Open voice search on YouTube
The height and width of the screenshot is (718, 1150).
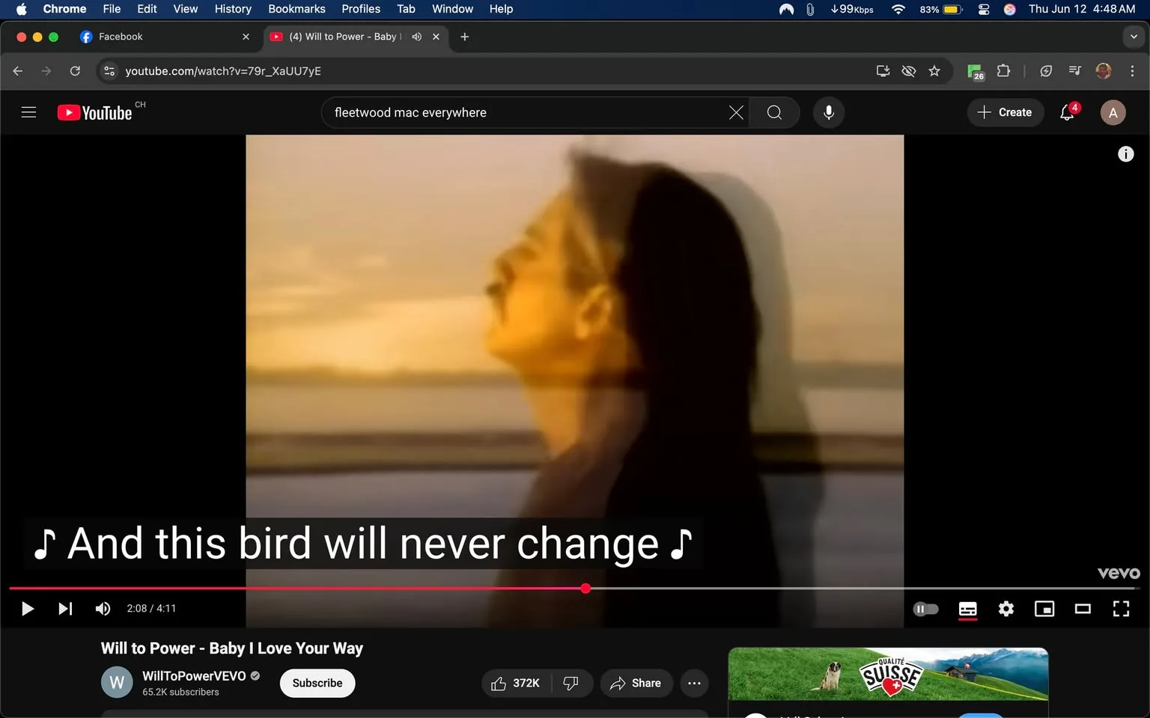pyautogui.click(x=829, y=112)
